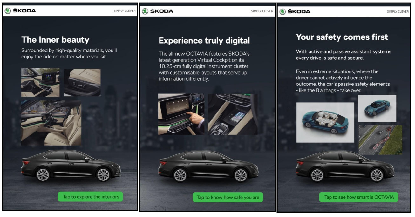Select the wireless phone charging tray image

tap(233, 114)
